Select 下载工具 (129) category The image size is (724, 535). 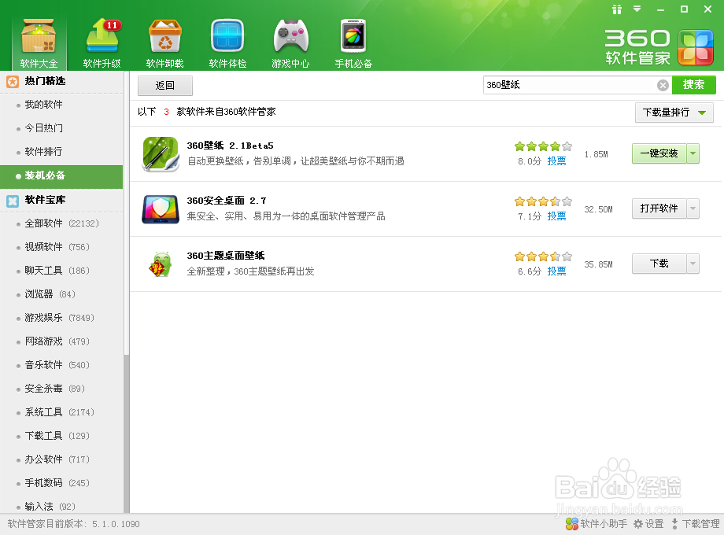(x=57, y=435)
